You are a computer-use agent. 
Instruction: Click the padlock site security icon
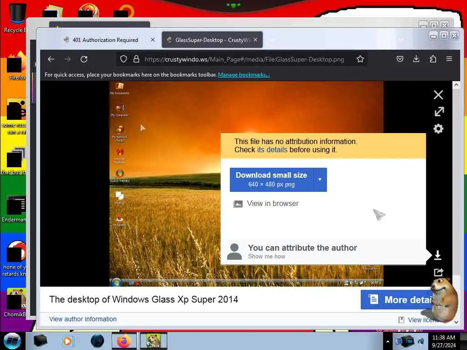(x=136, y=59)
